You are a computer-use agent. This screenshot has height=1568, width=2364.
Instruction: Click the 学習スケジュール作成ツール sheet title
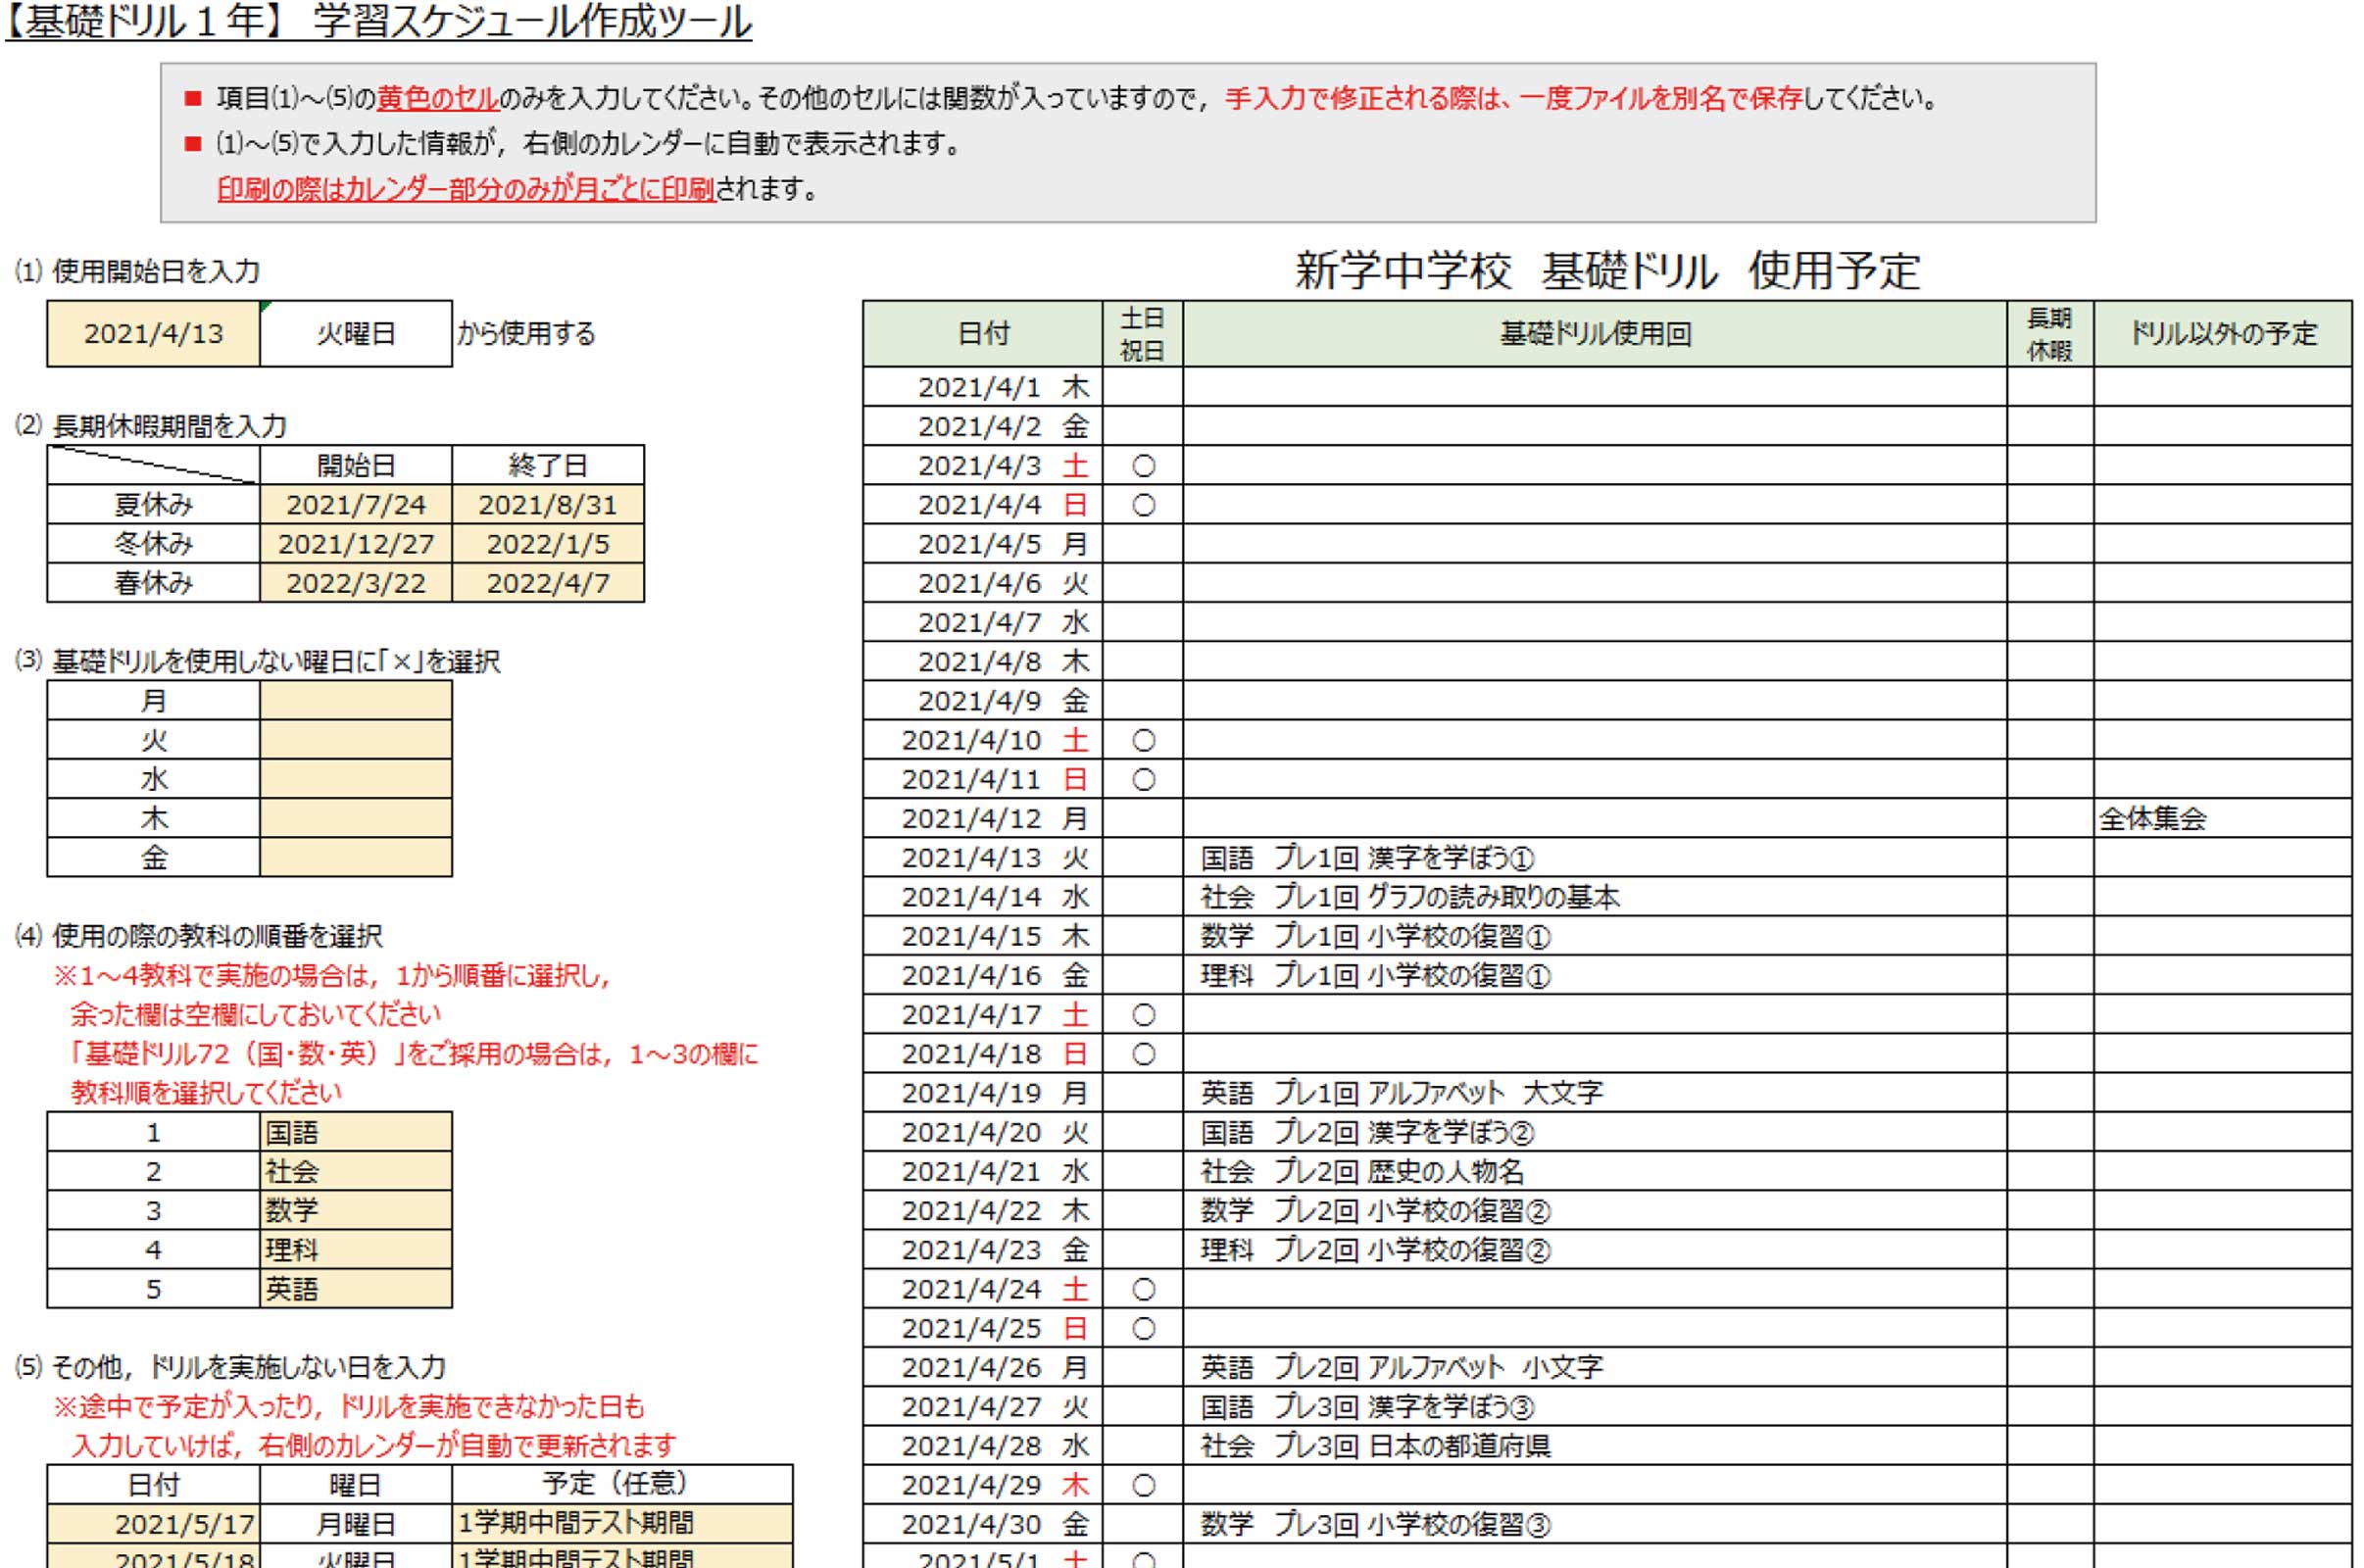tap(532, 21)
